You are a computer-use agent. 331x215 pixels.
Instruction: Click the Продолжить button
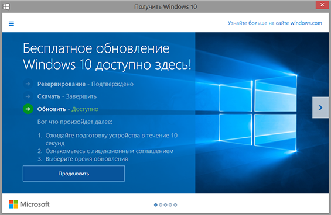74,174
